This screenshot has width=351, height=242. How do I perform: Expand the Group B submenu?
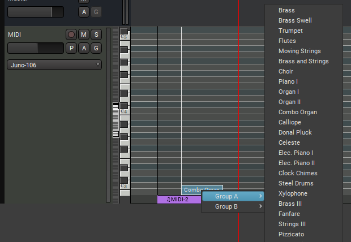point(233,207)
